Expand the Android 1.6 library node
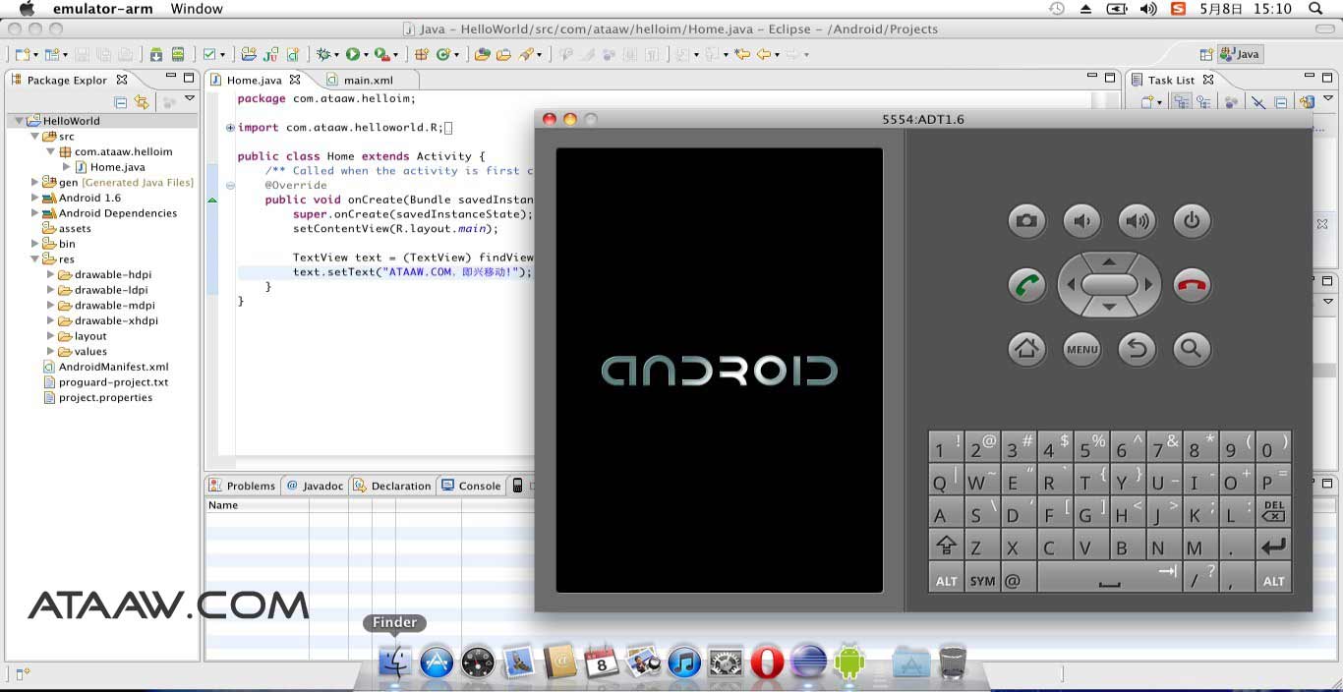 click(35, 198)
